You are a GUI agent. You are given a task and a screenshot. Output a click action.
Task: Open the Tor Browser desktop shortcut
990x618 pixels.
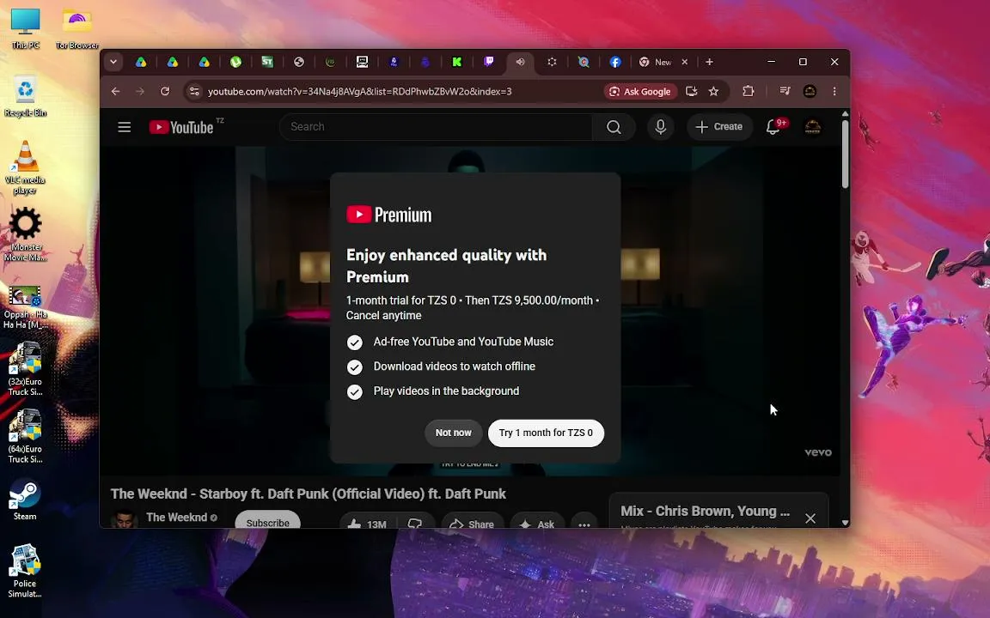(x=77, y=29)
